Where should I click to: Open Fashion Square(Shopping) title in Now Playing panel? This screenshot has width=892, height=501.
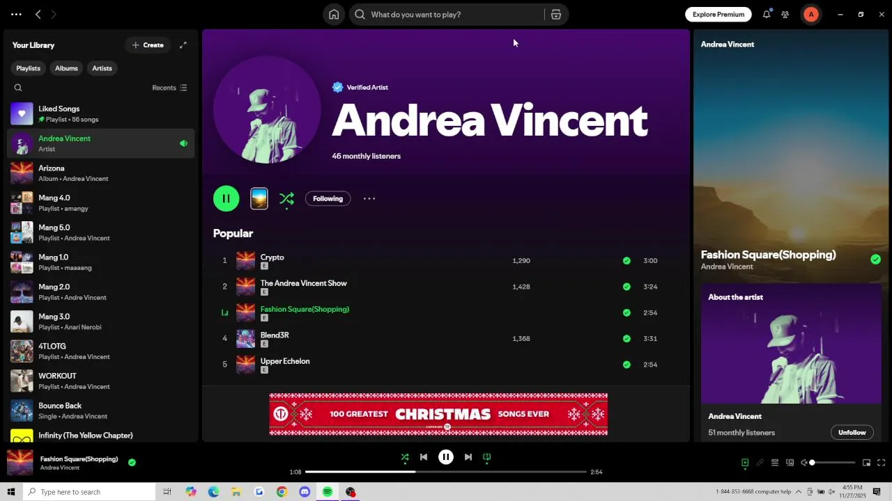tap(768, 255)
